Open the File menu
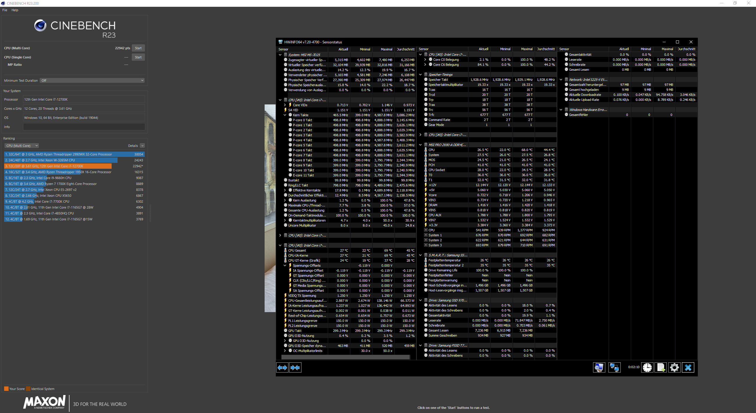This screenshot has width=756, height=413. point(5,10)
